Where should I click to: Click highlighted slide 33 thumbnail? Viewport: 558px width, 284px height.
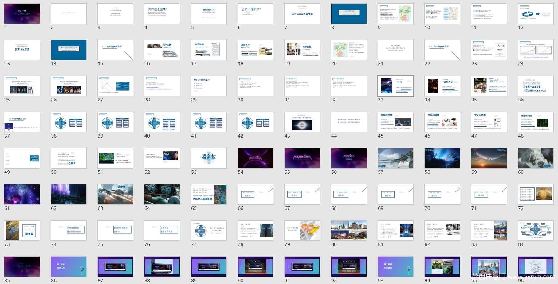pyautogui.click(x=395, y=86)
